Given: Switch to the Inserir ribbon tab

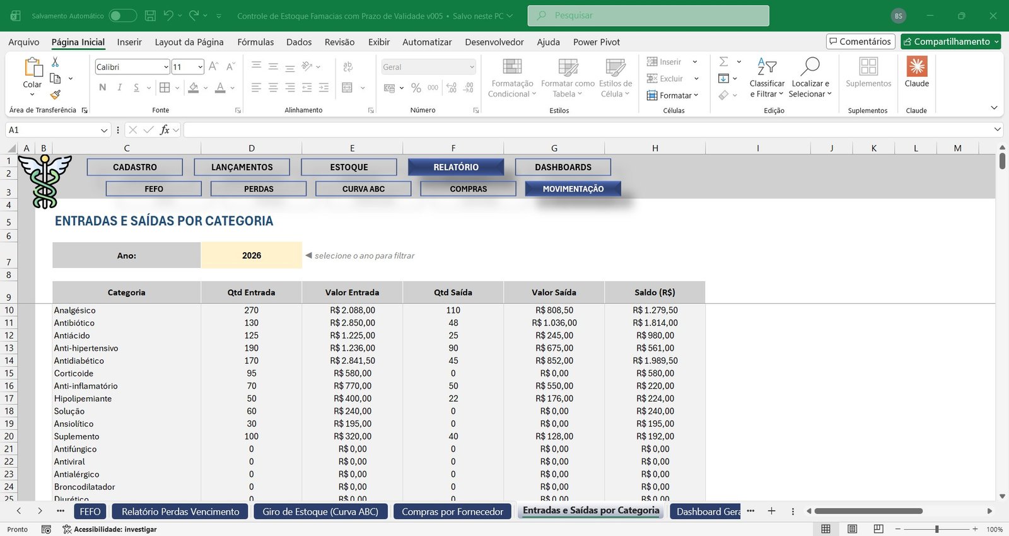Looking at the screenshot, I should (129, 42).
